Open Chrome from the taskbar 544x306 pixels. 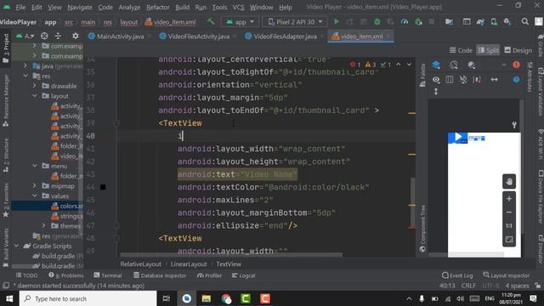click(x=226, y=298)
